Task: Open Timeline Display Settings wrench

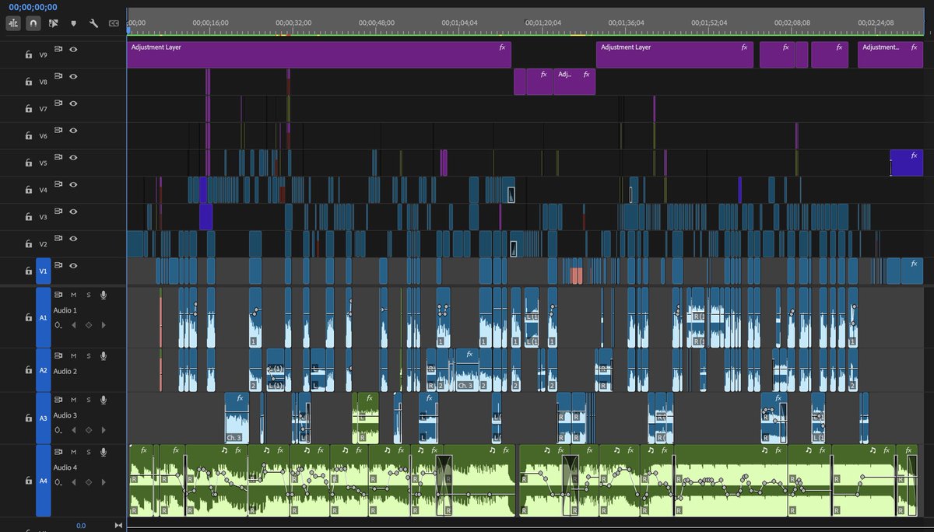Action: coord(93,23)
